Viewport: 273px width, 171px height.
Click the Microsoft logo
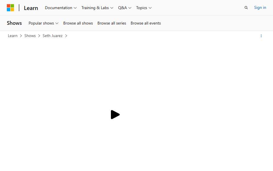pyautogui.click(x=10, y=8)
